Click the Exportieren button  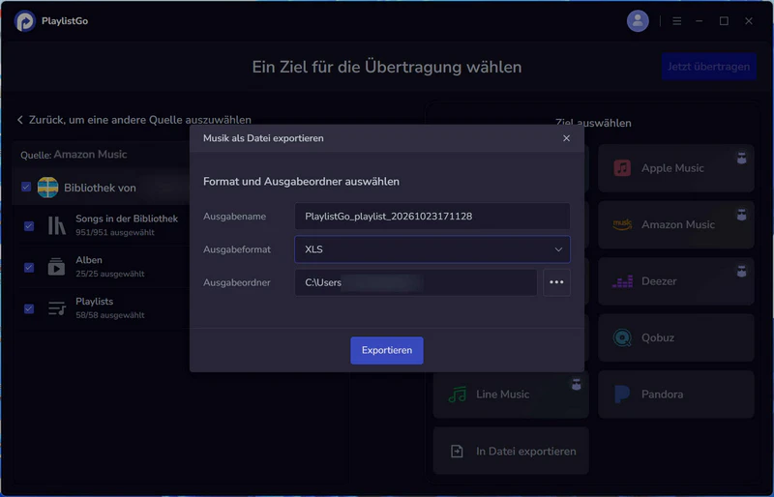click(x=386, y=350)
